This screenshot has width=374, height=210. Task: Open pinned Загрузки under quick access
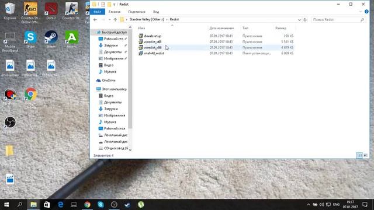click(x=111, y=45)
